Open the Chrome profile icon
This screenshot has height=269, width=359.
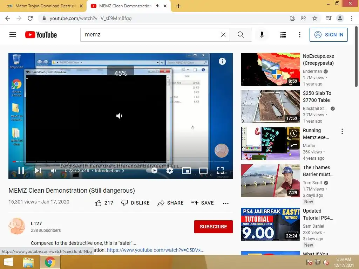pos(340,18)
